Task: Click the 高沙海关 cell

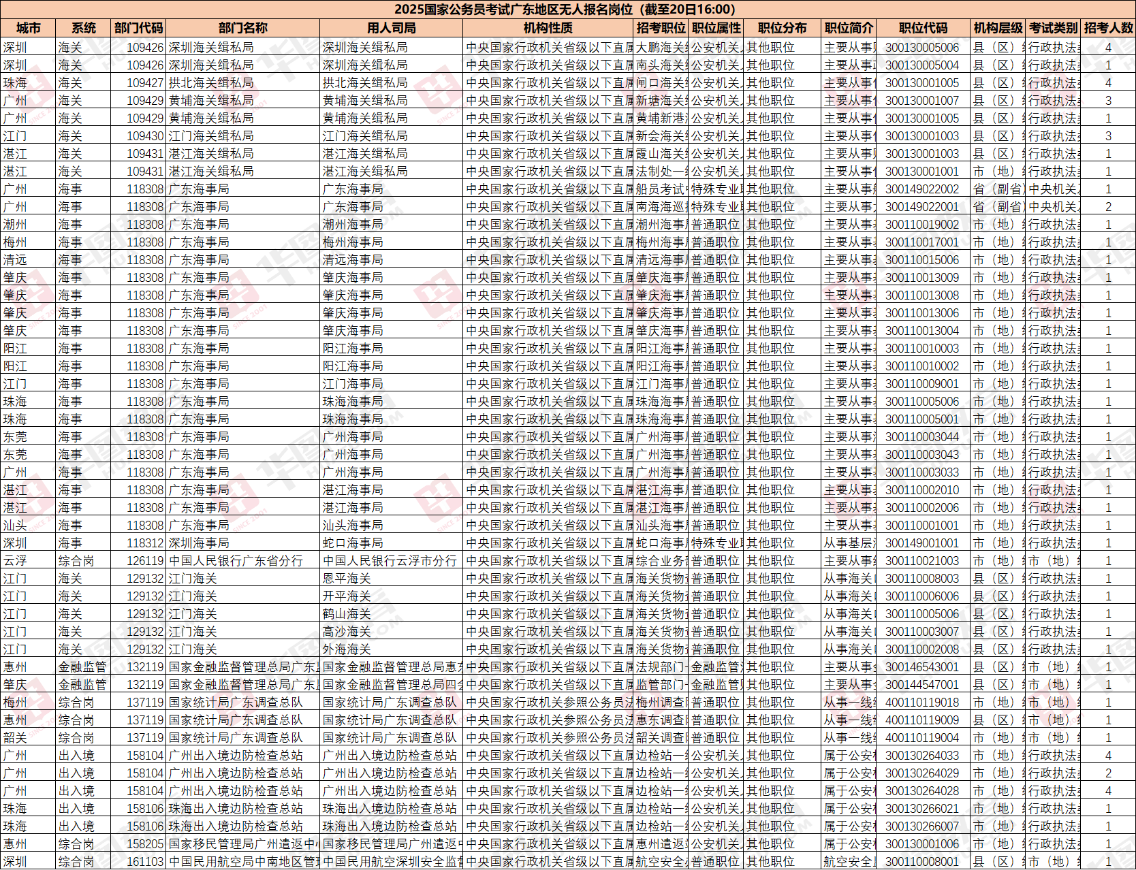Action: coord(391,632)
